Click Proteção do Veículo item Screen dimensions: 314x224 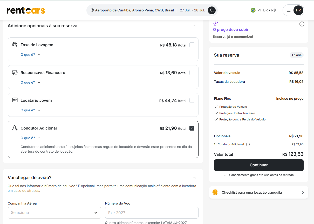coord(233,107)
